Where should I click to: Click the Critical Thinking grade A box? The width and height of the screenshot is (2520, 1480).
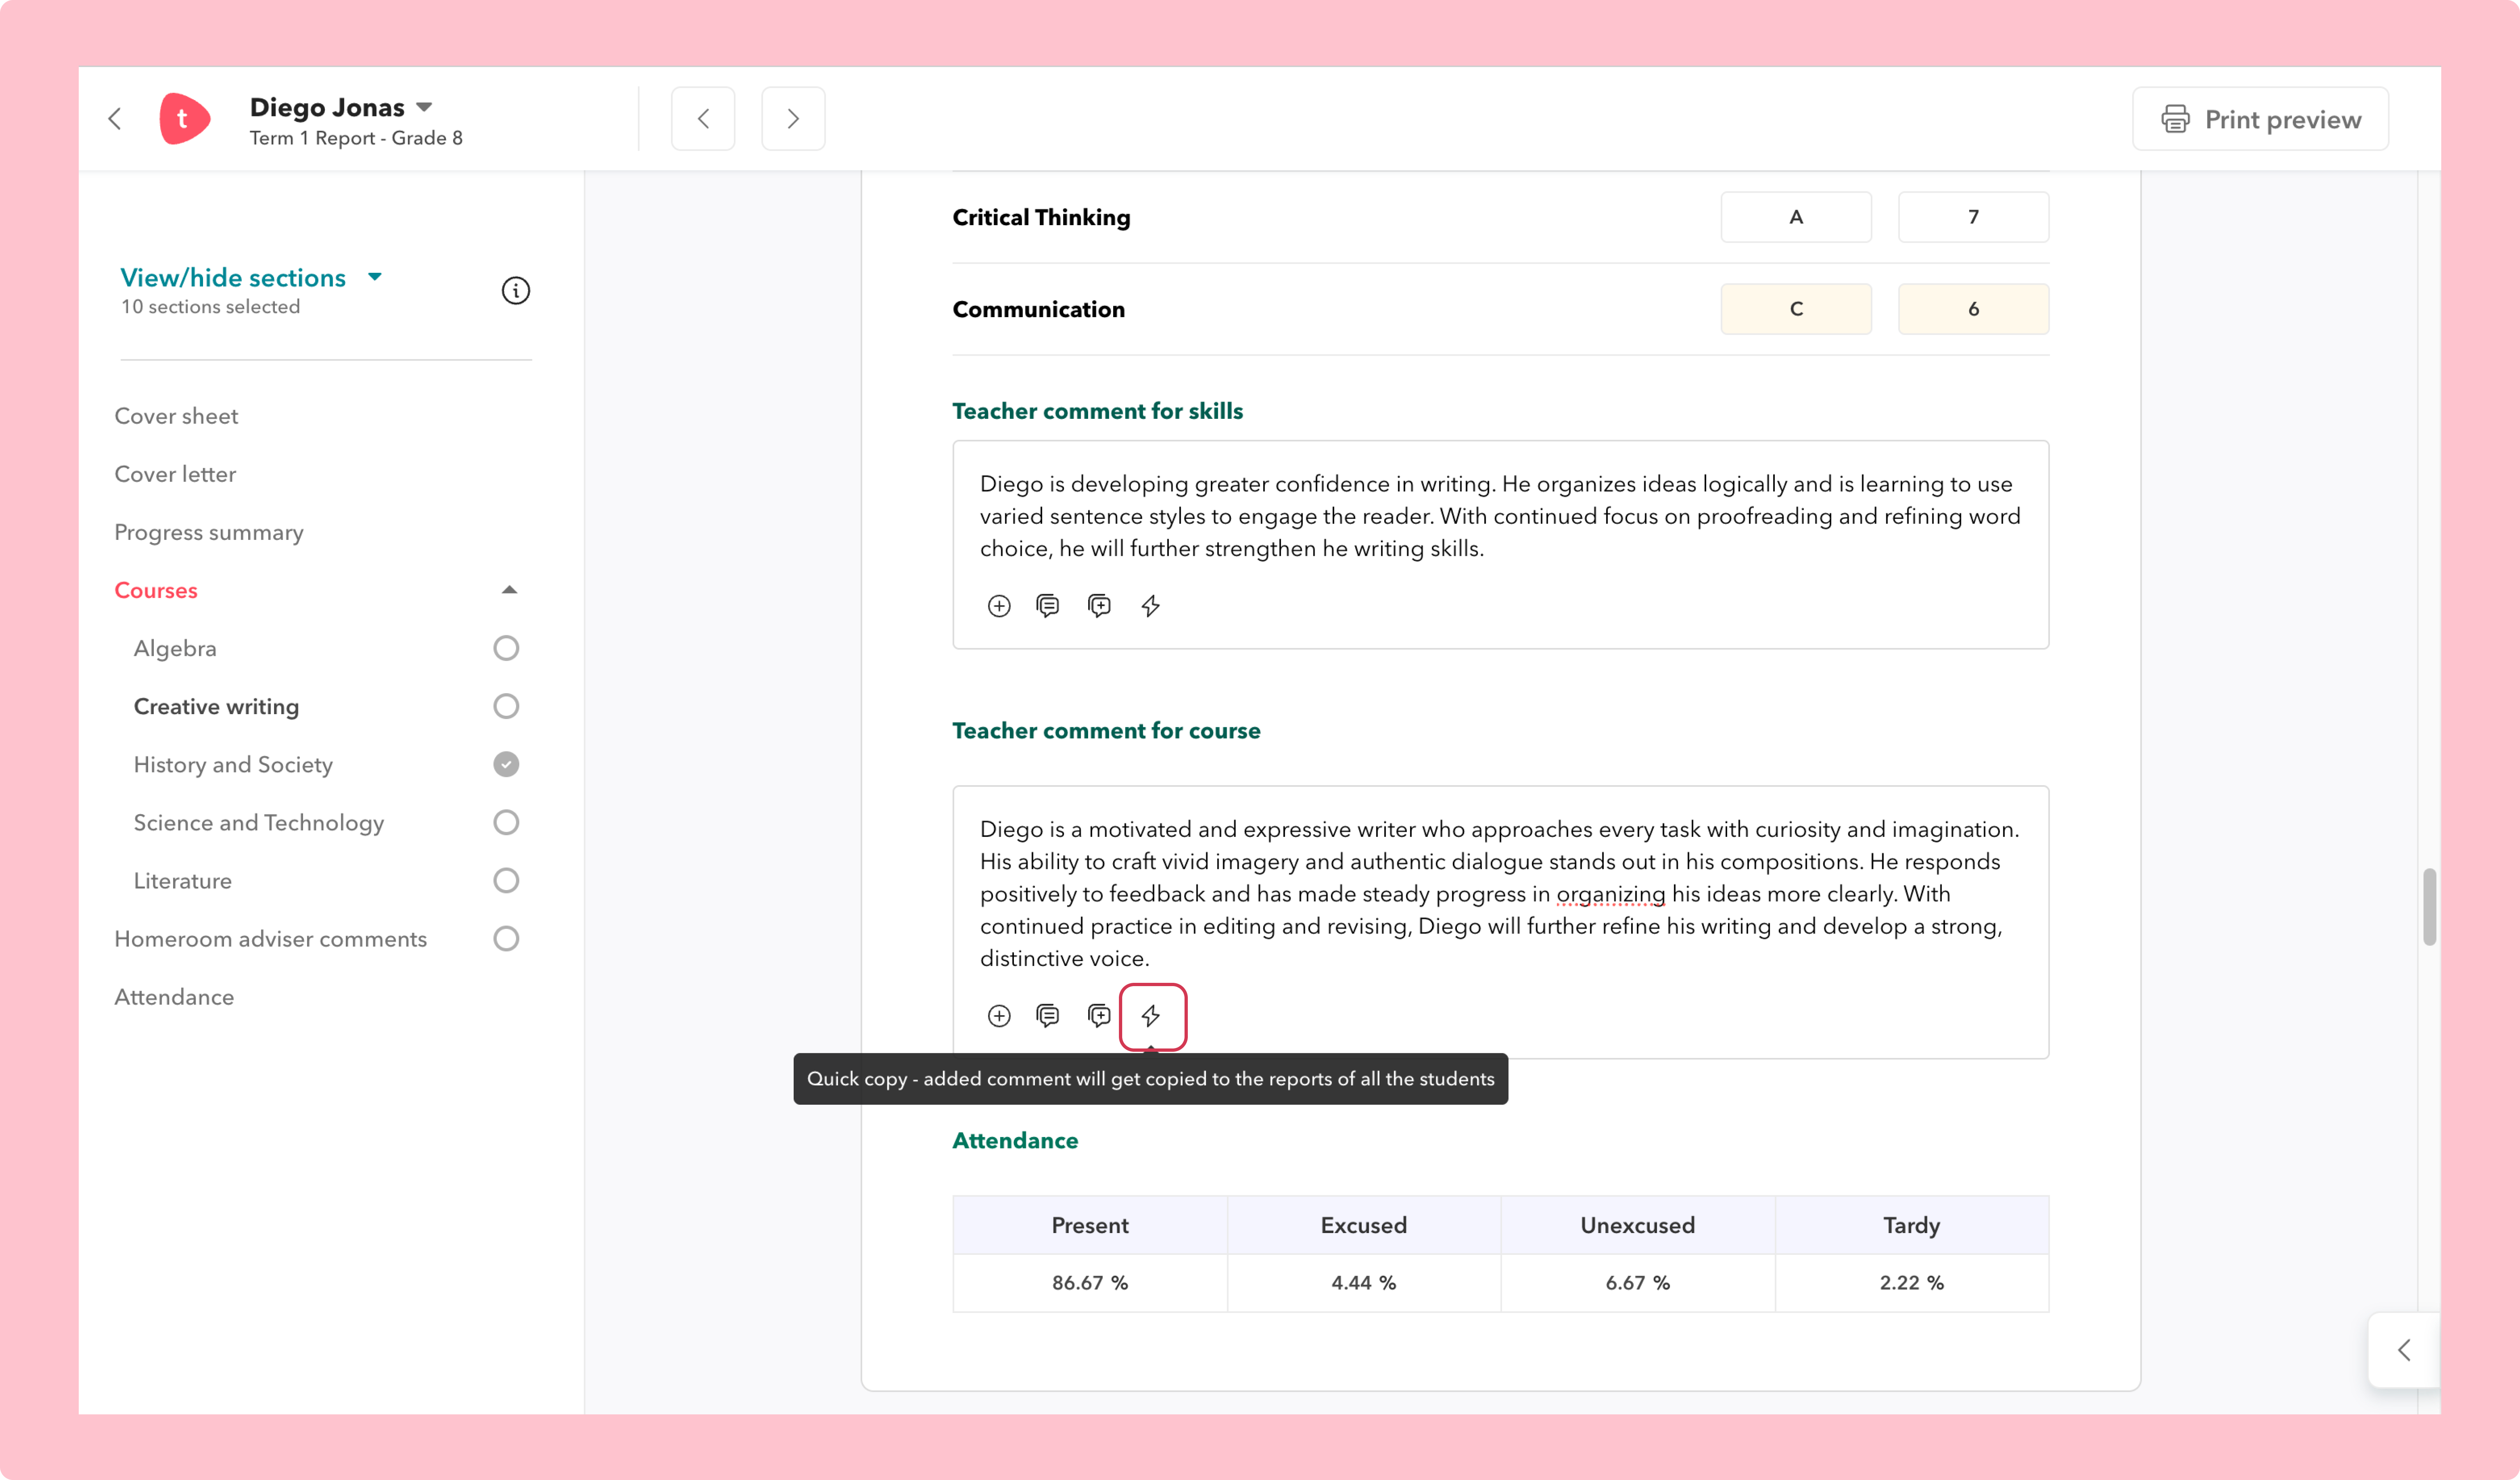click(x=1796, y=217)
